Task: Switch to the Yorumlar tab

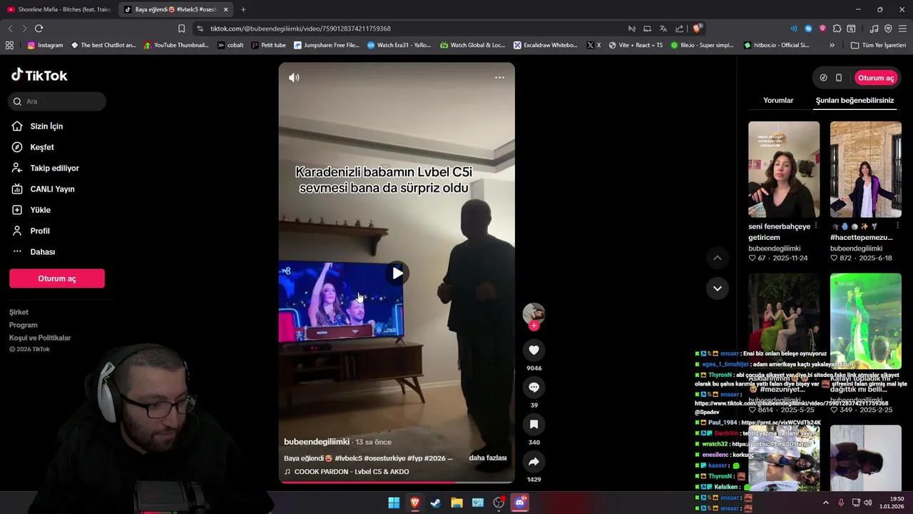Action: [x=778, y=101]
